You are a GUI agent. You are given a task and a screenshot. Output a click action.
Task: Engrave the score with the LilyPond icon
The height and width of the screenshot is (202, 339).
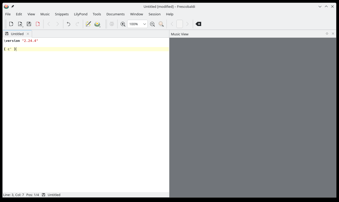click(97, 24)
